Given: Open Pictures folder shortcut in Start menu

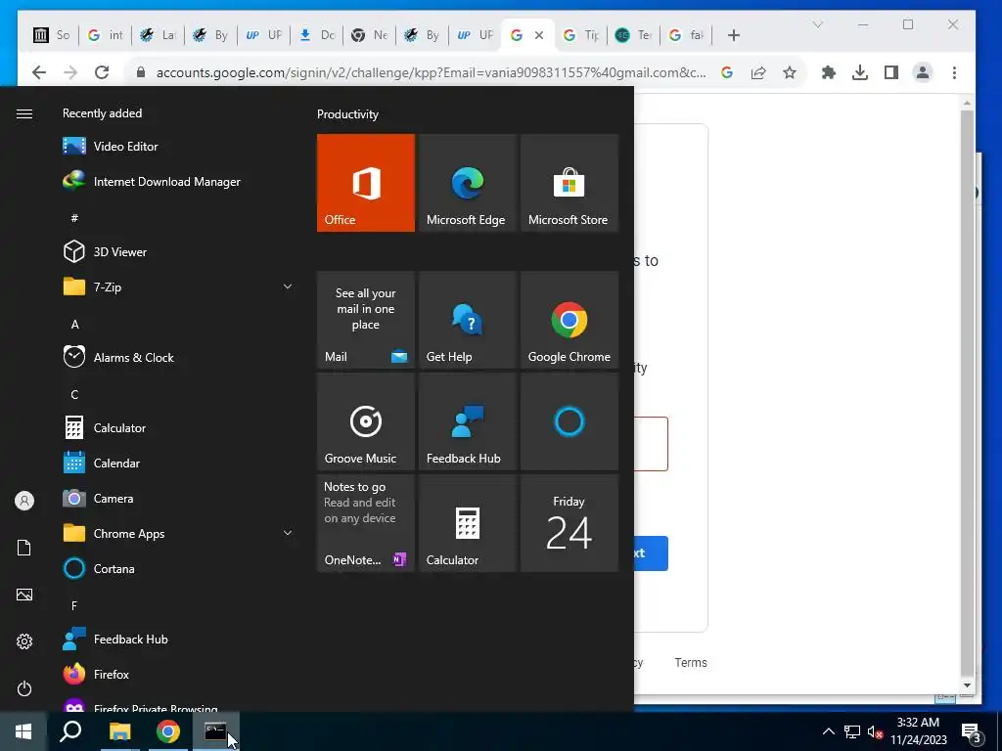Looking at the screenshot, I should [x=24, y=595].
